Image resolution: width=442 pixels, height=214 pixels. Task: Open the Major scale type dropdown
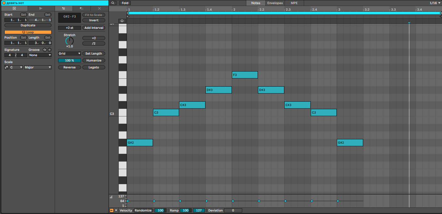[x=38, y=67]
